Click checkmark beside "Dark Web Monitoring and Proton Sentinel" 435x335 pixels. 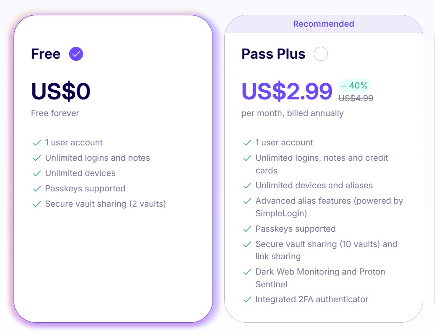247,272
